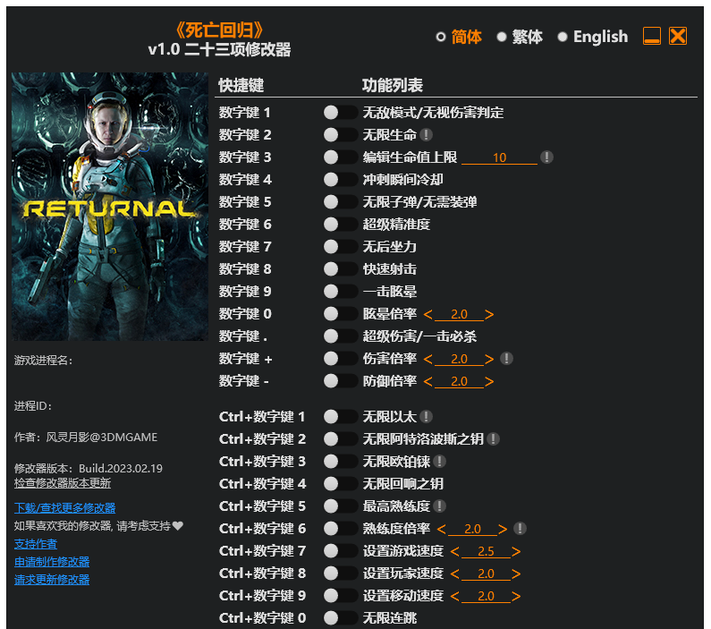Click 修改器版本: Build.2023.02.19 text

88,468
